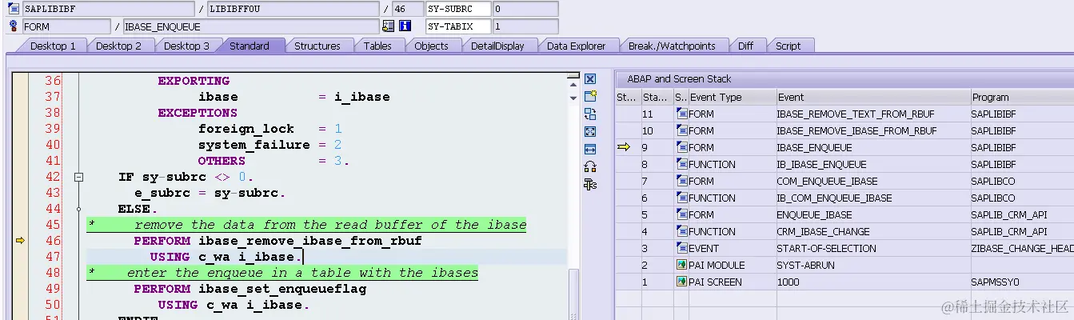
Task: Click FORM icon in stack row 11
Action: click(681, 114)
